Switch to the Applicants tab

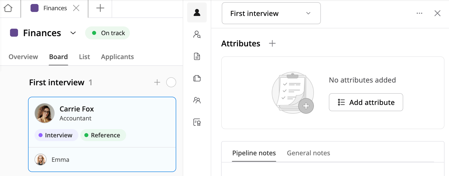point(117,57)
